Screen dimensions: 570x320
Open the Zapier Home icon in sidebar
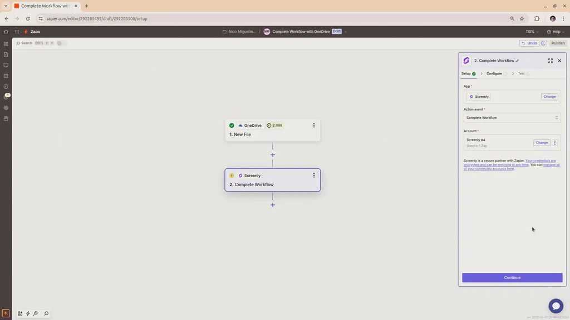[6, 32]
